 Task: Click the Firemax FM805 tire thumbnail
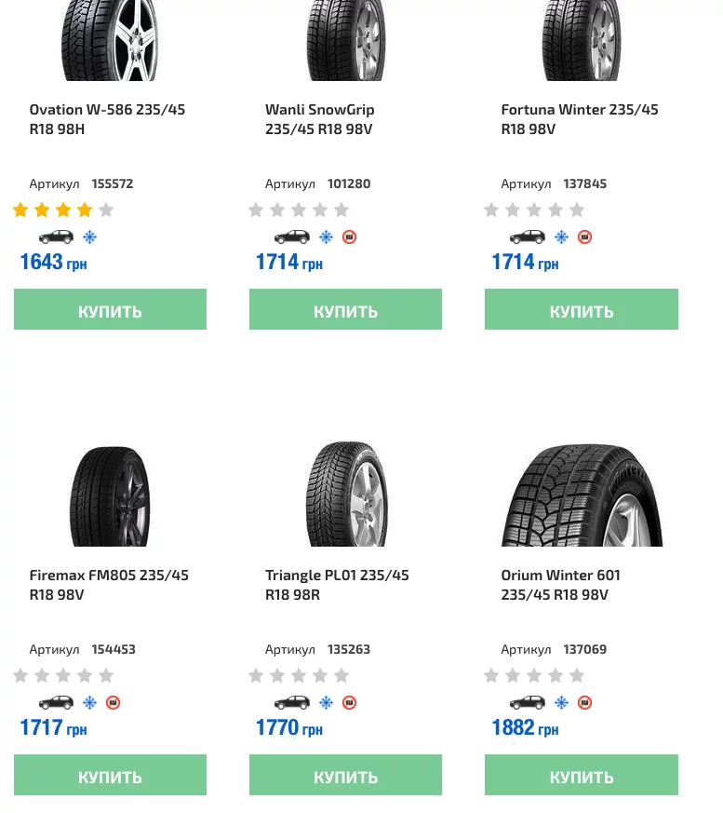tap(110, 495)
